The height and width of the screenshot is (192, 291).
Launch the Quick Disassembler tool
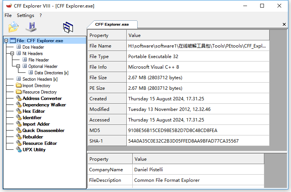tap(44, 131)
